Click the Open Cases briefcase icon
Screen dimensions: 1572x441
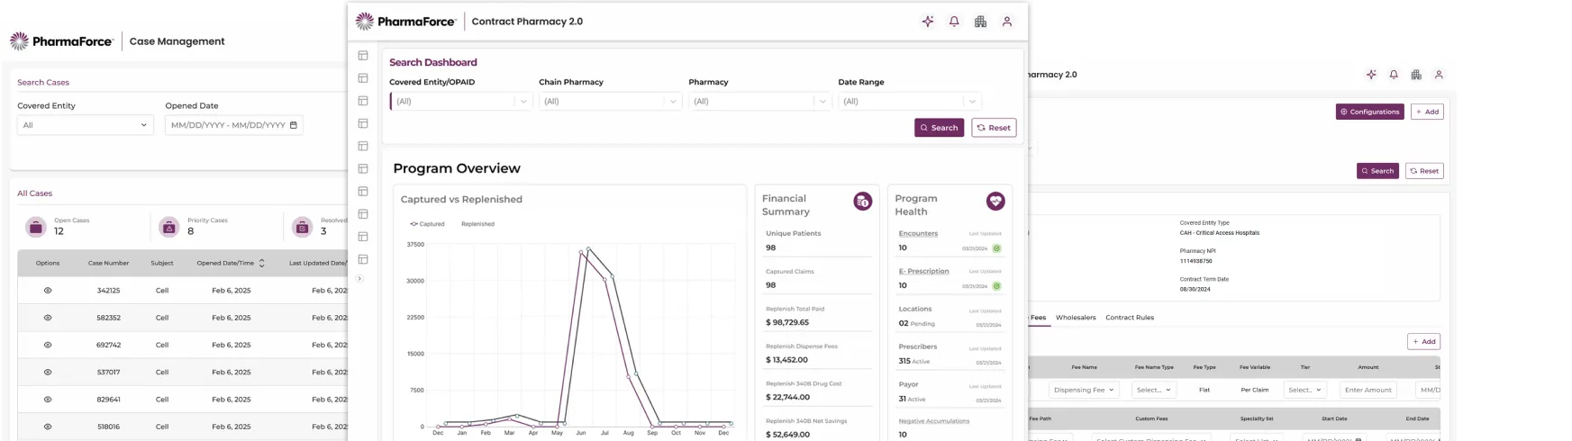36,227
